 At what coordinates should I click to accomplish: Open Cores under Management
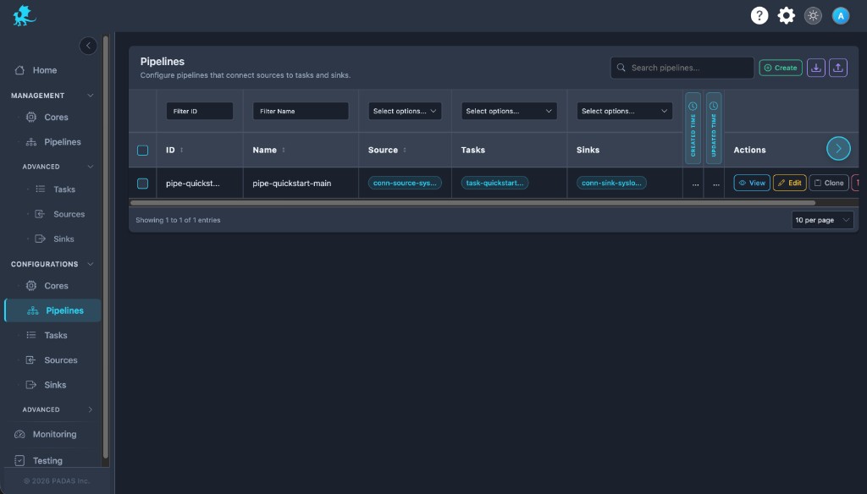56,117
